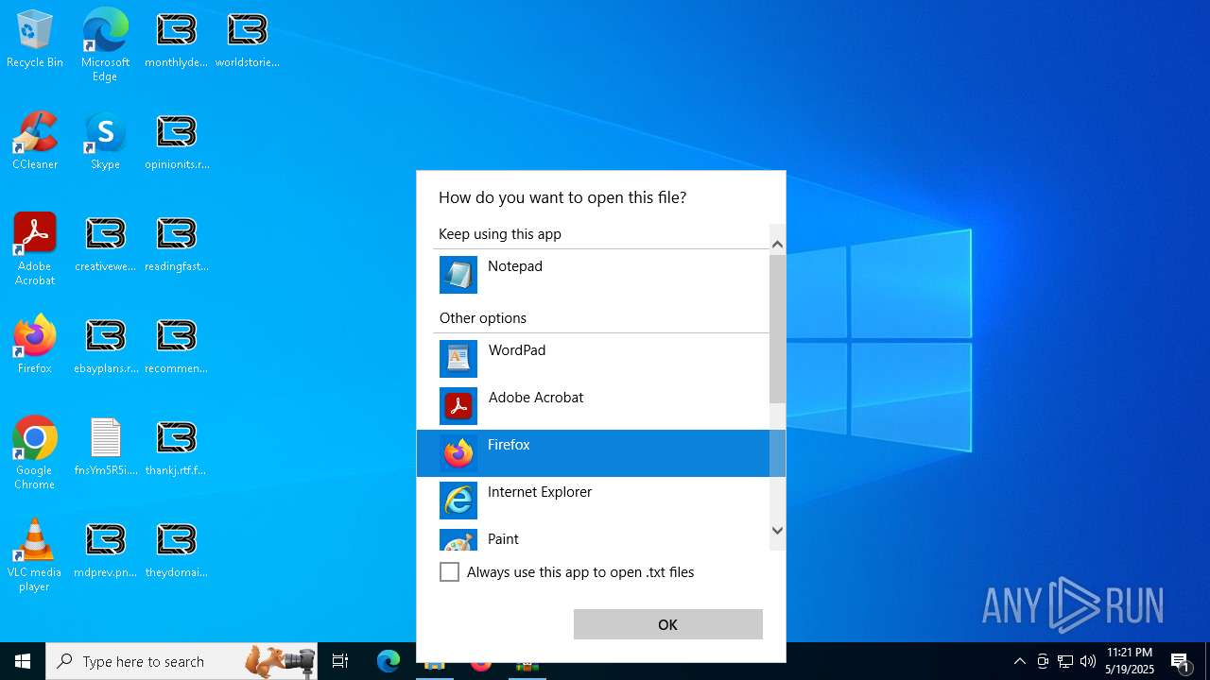This screenshot has width=1210, height=680.
Task: Select the mdprev.pn... desktop file
Action: [x=106, y=551]
